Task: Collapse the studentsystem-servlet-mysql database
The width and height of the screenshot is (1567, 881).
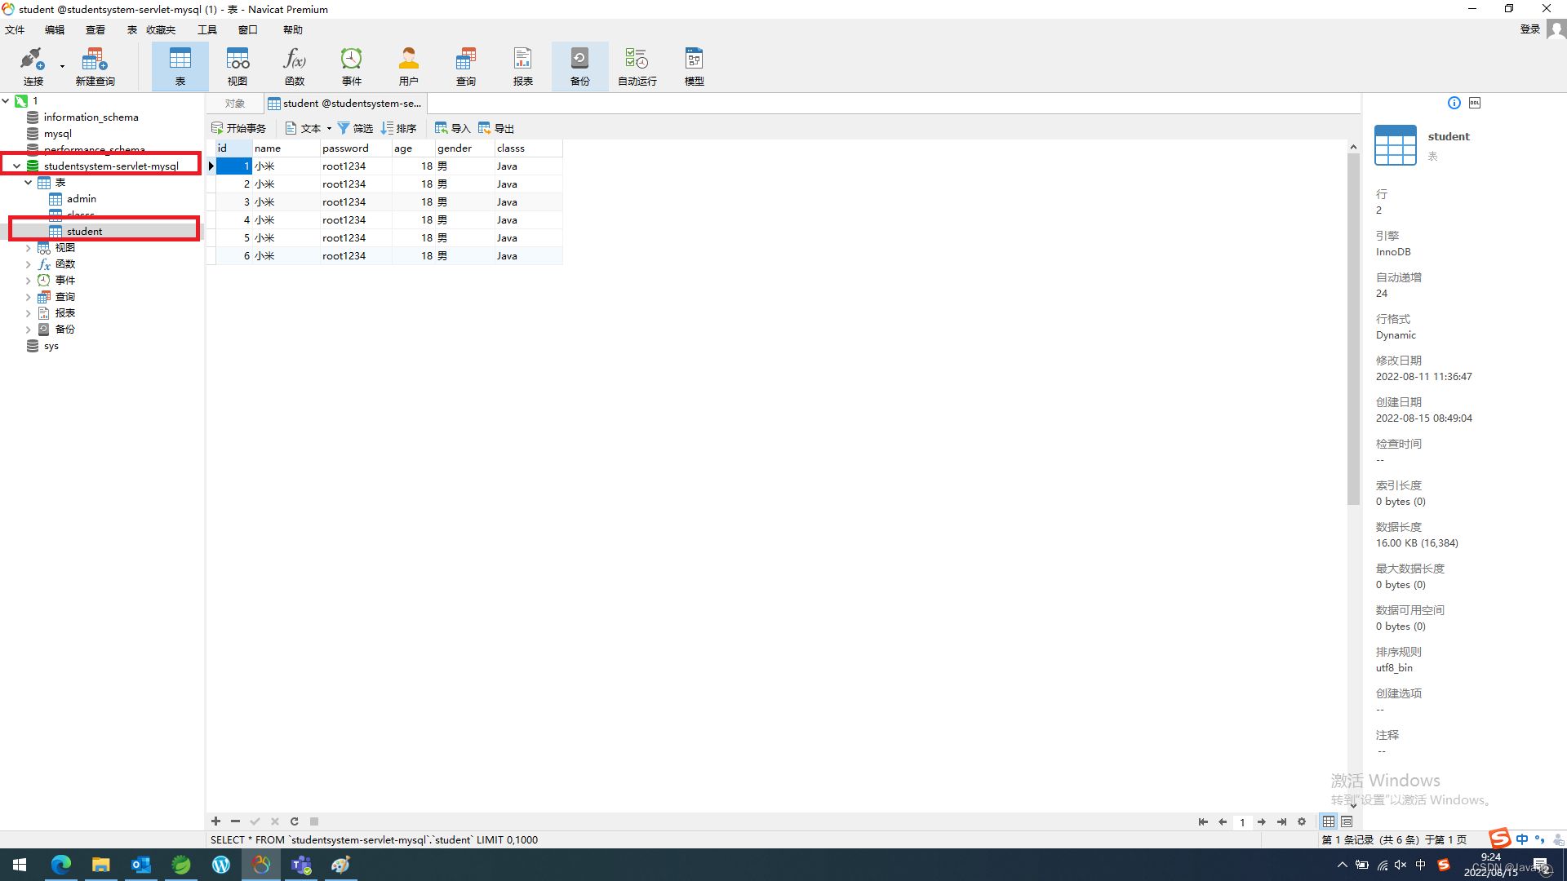Action: click(16, 165)
